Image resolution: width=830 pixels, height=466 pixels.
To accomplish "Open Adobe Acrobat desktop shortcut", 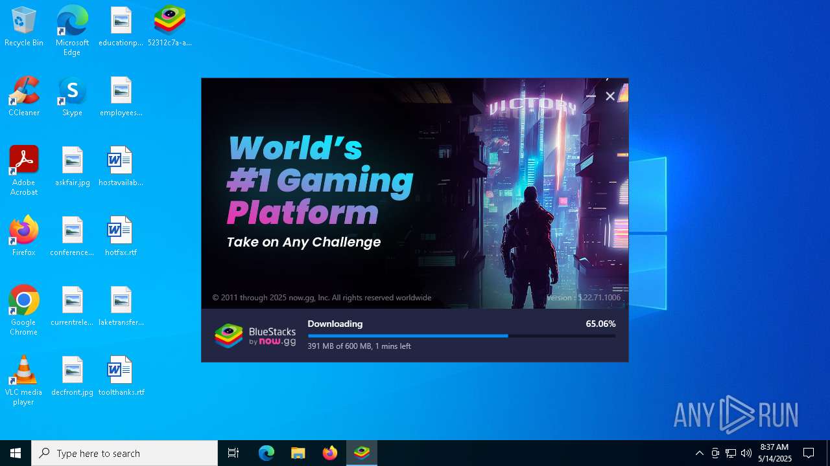I will 24,171.
